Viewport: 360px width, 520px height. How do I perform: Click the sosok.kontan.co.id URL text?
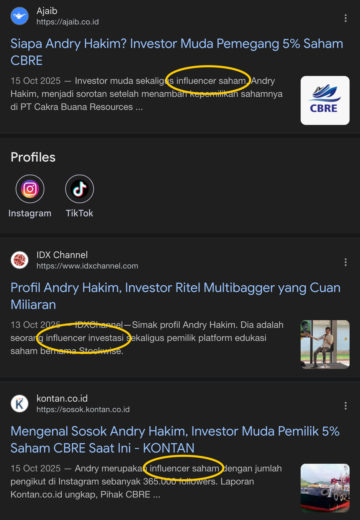point(83,410)
